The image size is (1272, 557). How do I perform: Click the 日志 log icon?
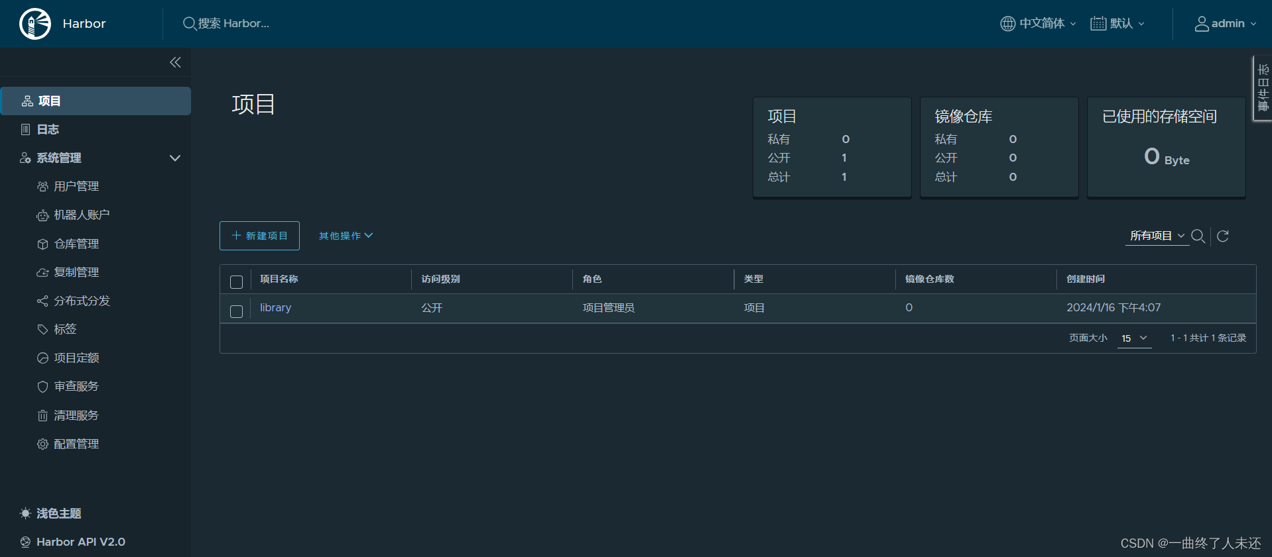pos(25,129)
